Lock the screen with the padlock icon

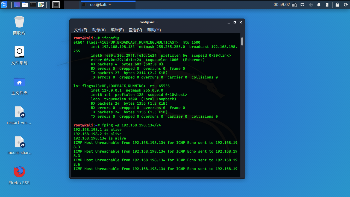tap(337, 5)
